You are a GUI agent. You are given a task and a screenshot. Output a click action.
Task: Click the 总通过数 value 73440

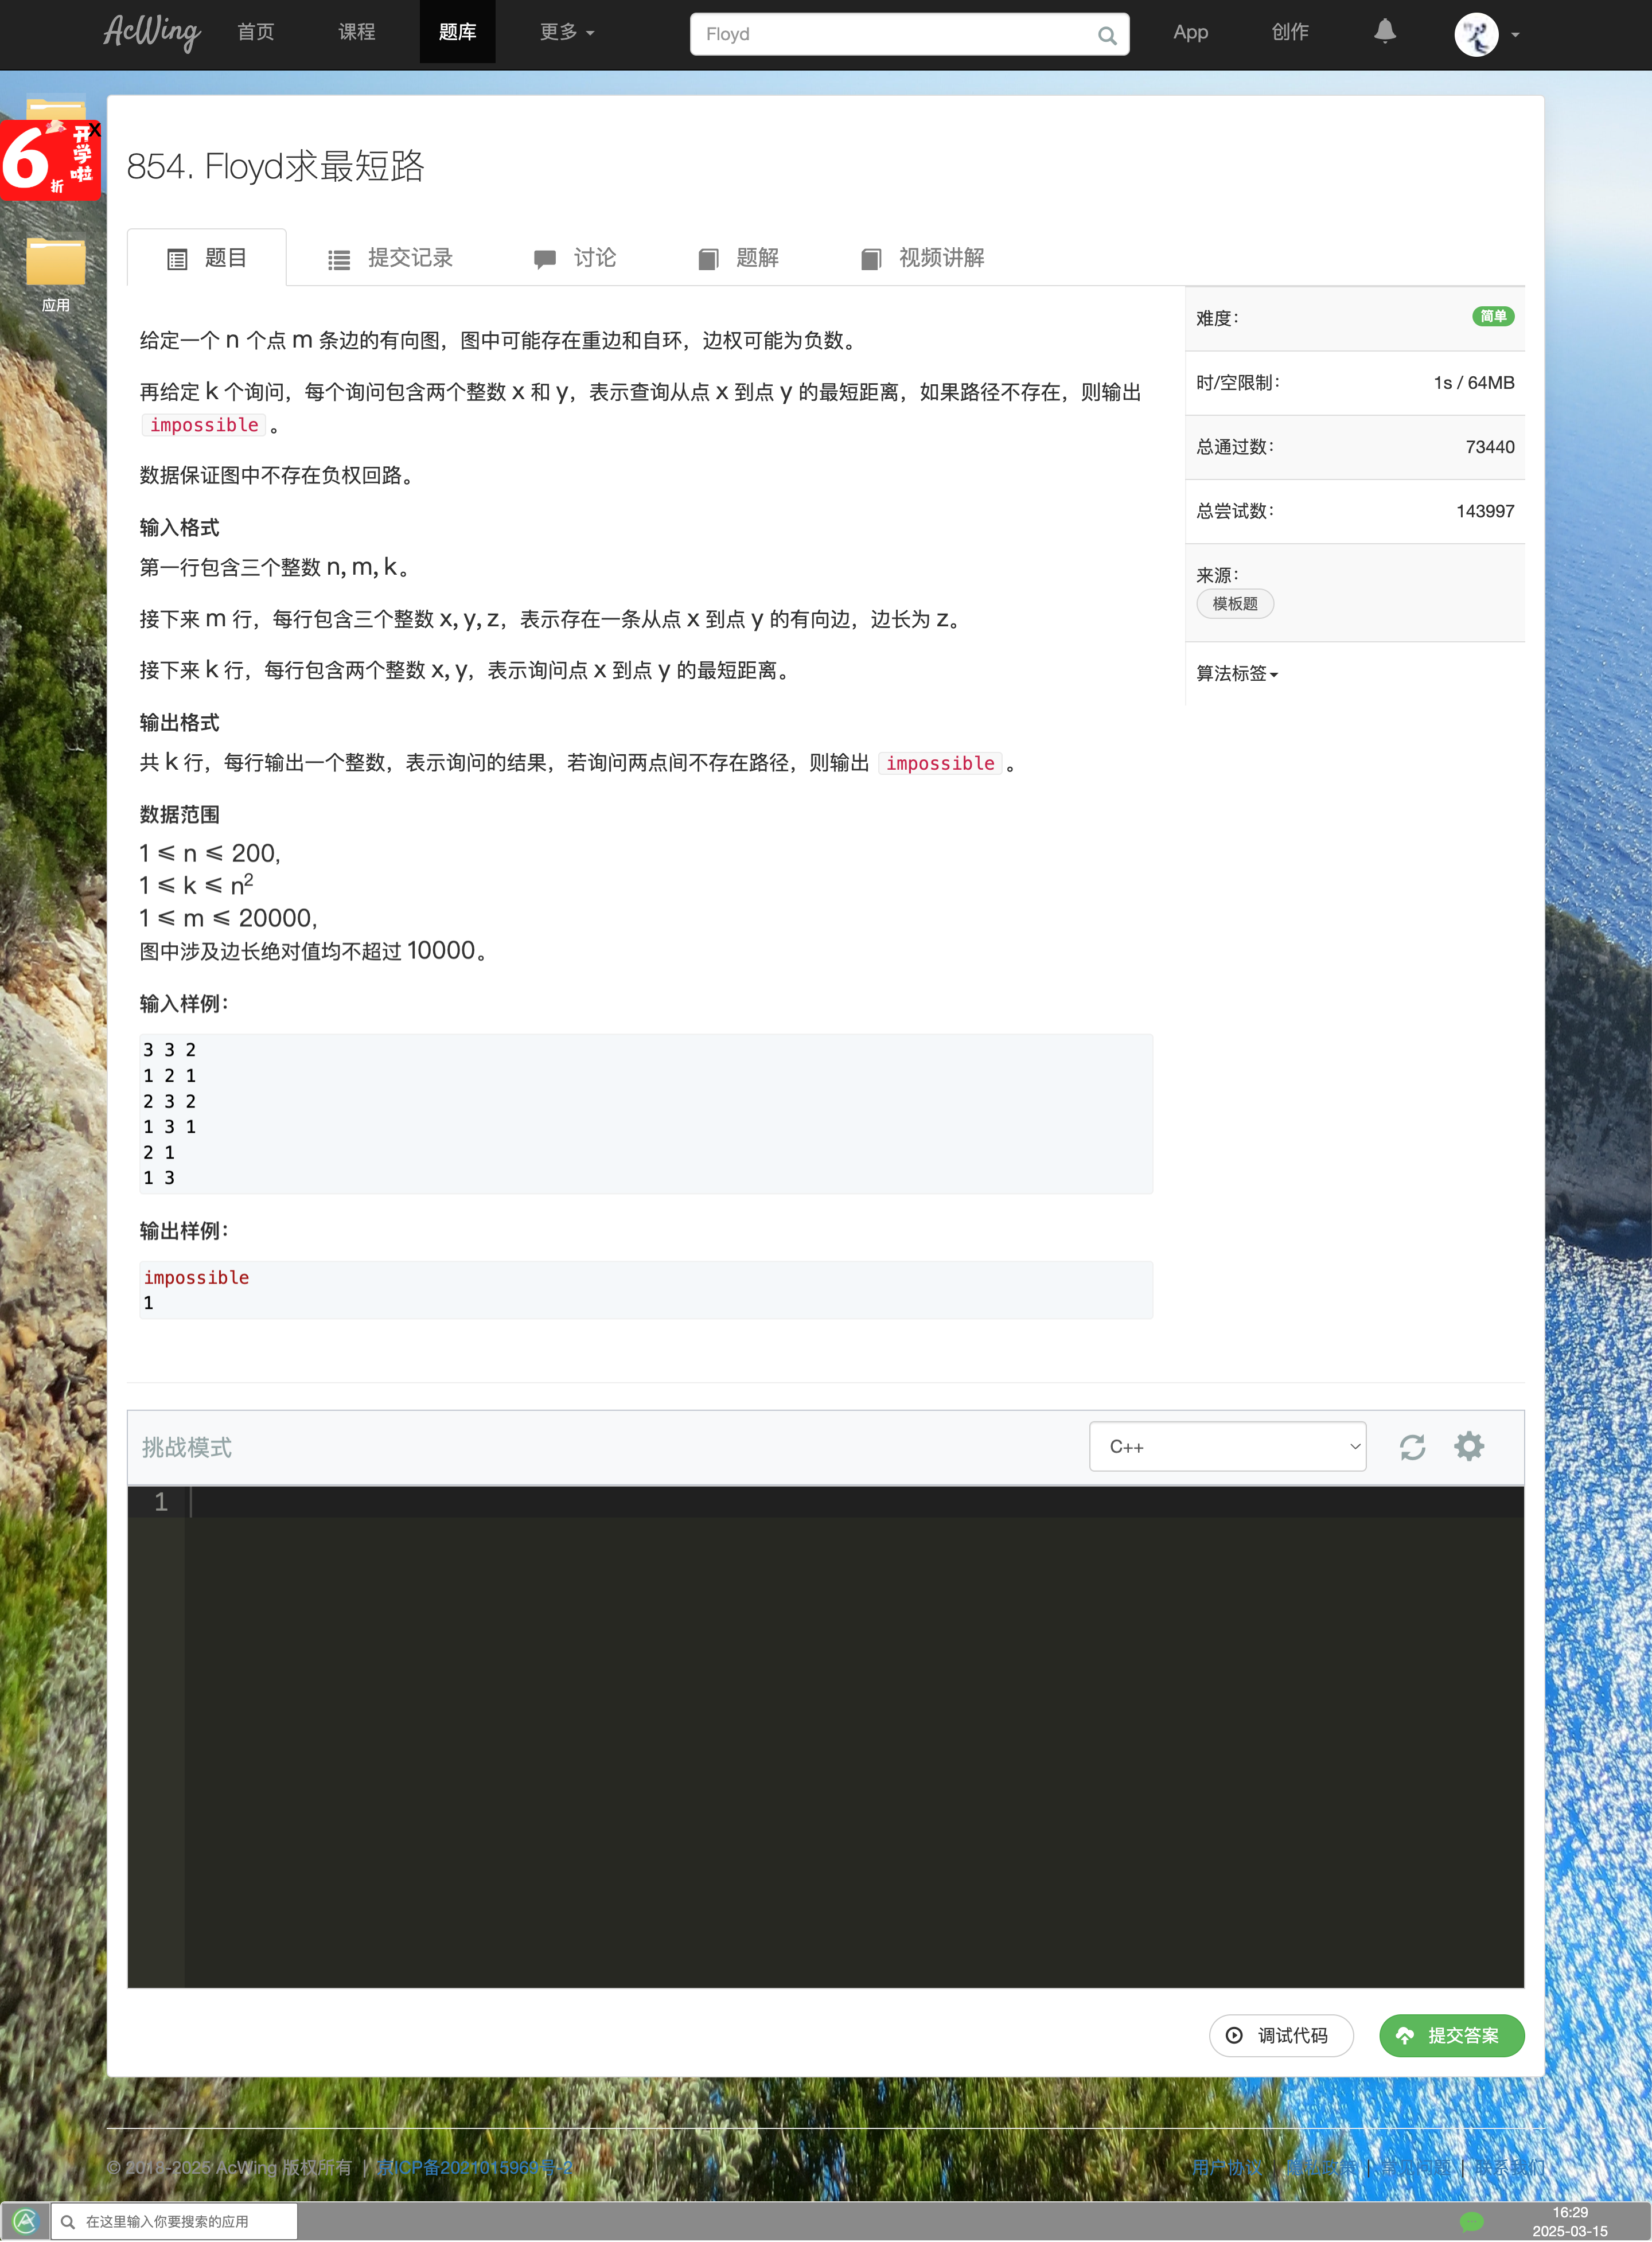[1489, 447]
